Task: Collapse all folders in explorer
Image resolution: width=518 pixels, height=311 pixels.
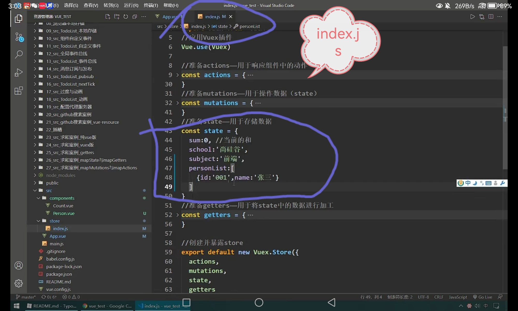Action: click(x=134, y=17)
